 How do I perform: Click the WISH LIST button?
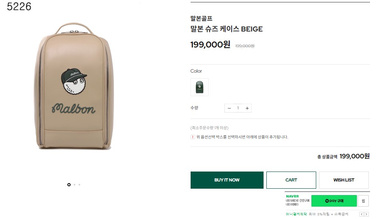(x=344, y=180)
